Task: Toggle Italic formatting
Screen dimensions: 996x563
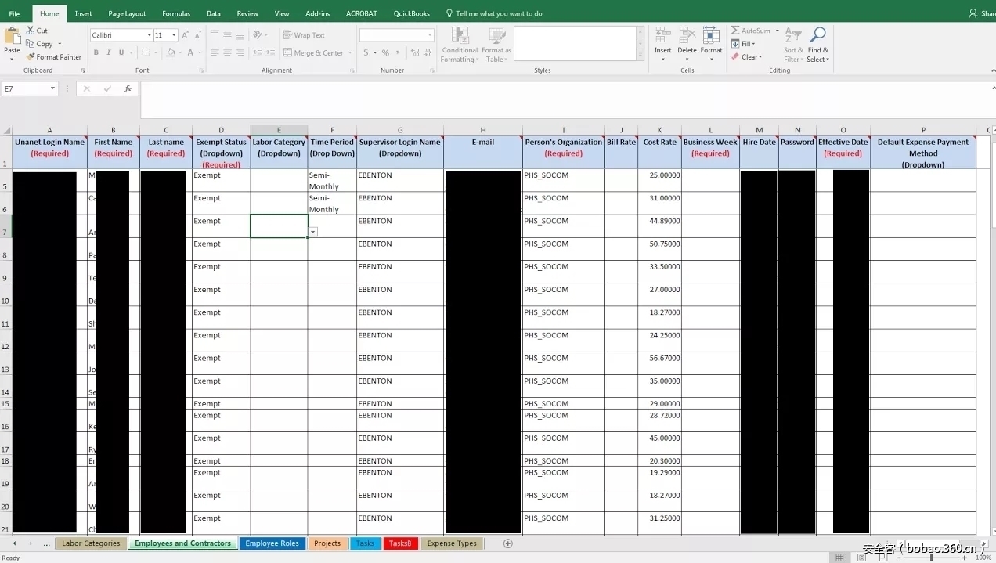Action: pyautogui.click(x=108, y=53)
